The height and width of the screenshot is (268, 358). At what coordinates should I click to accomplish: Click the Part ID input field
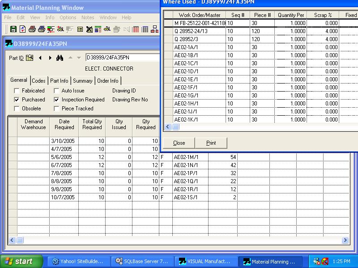click(x=122, y=58)
